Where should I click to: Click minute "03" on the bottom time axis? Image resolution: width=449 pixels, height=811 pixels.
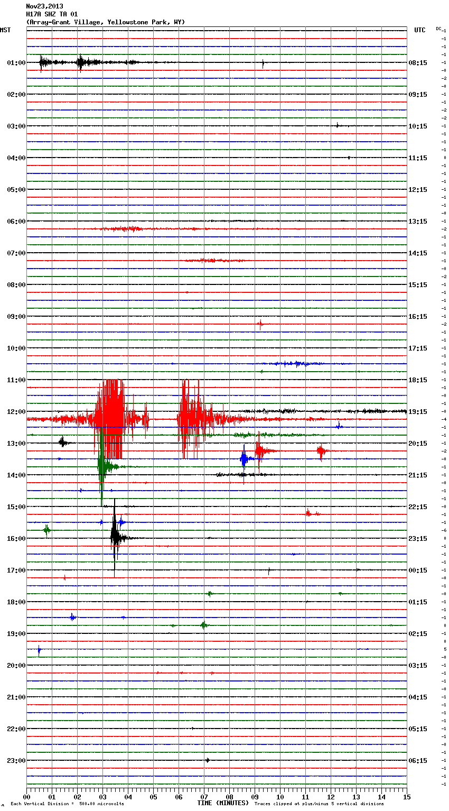click(102, 797)
